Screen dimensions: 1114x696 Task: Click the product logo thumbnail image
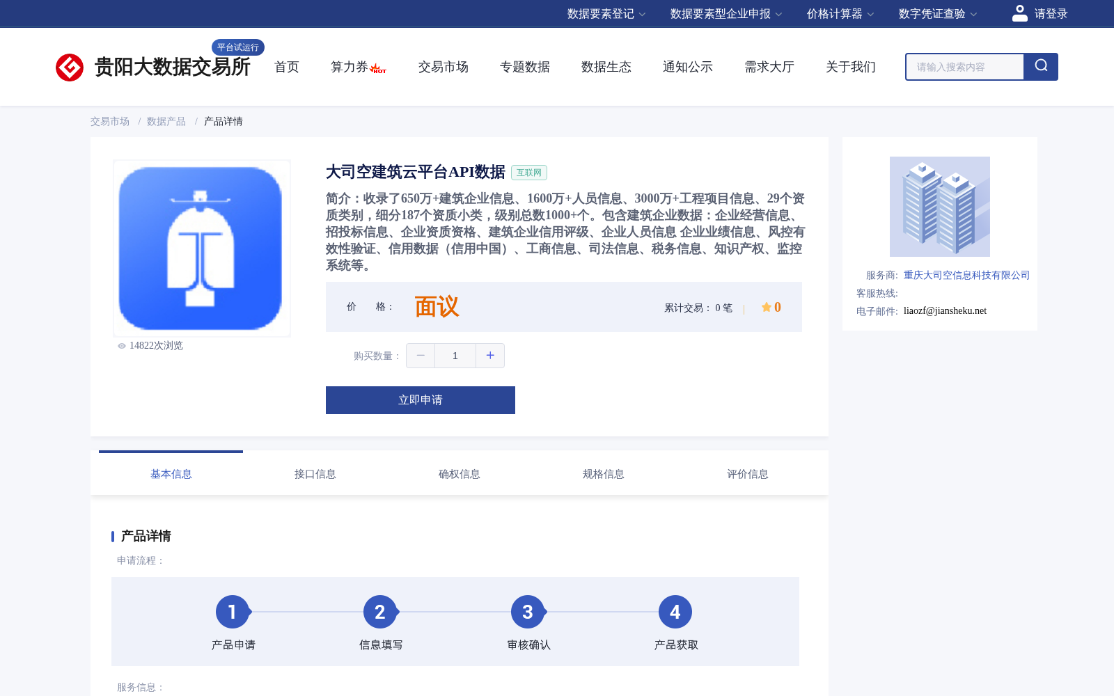pos(202,248)
